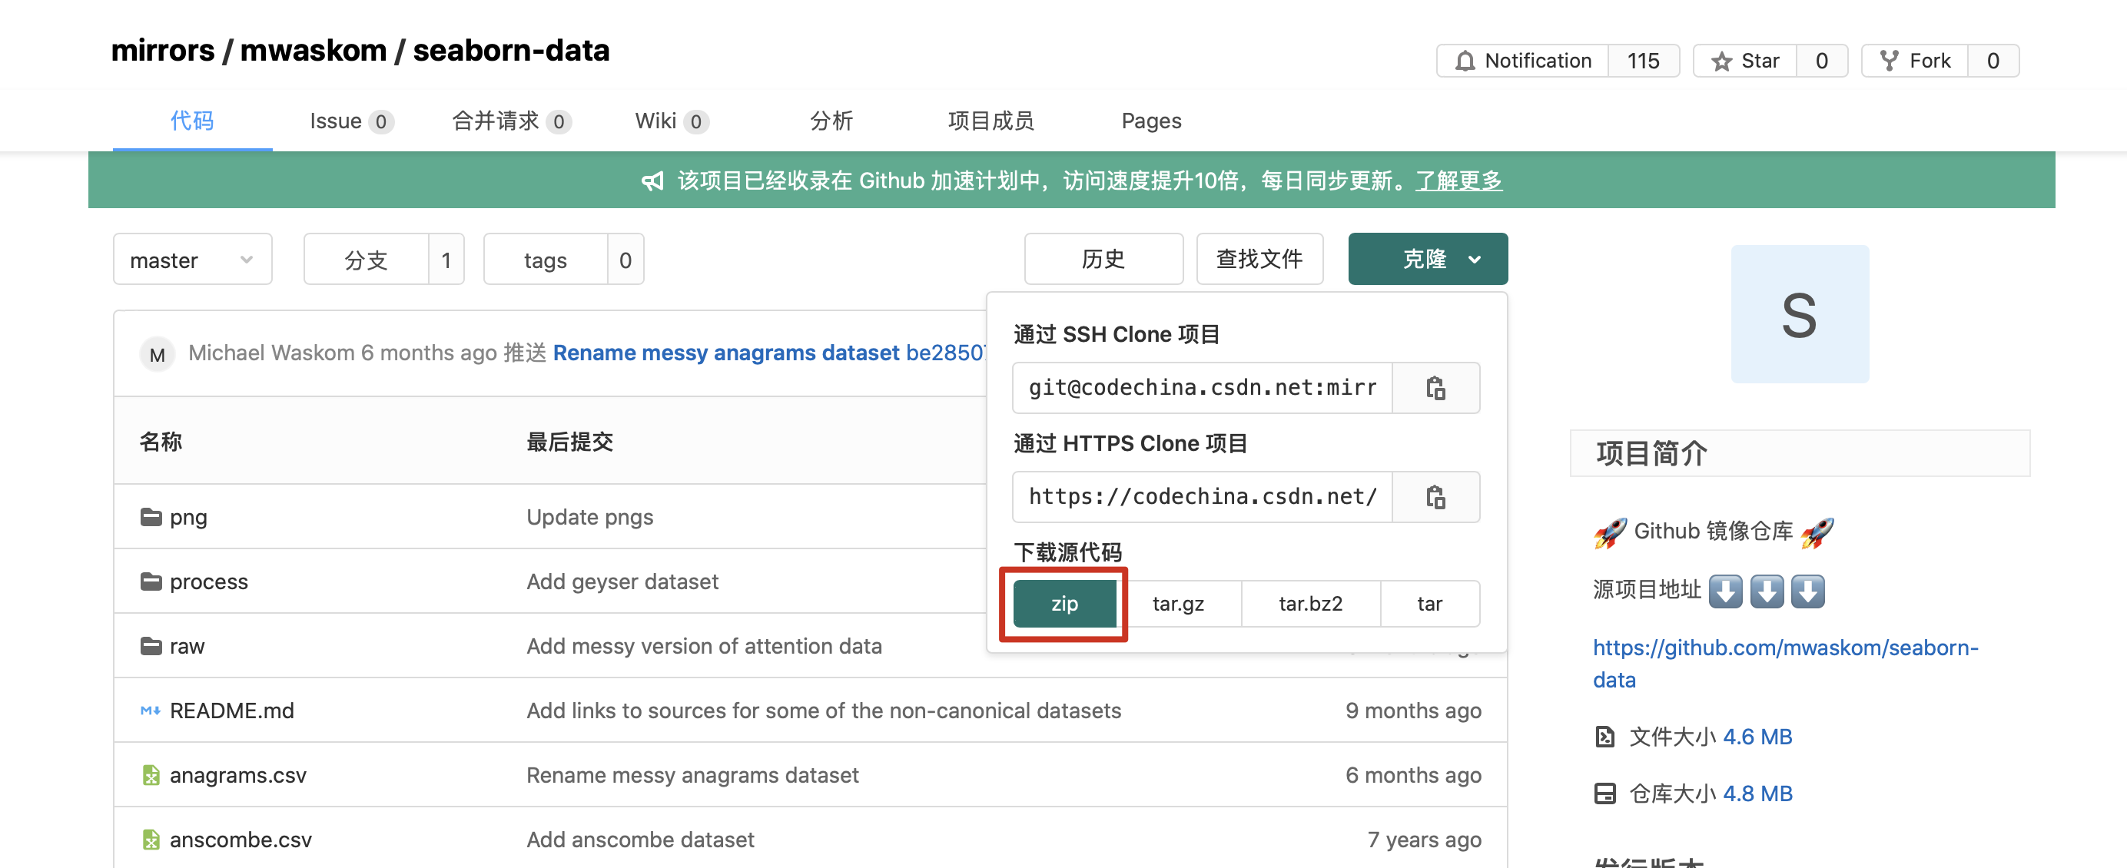
Task: Open the anagrams.csv file name
Action: pos(237,775)
